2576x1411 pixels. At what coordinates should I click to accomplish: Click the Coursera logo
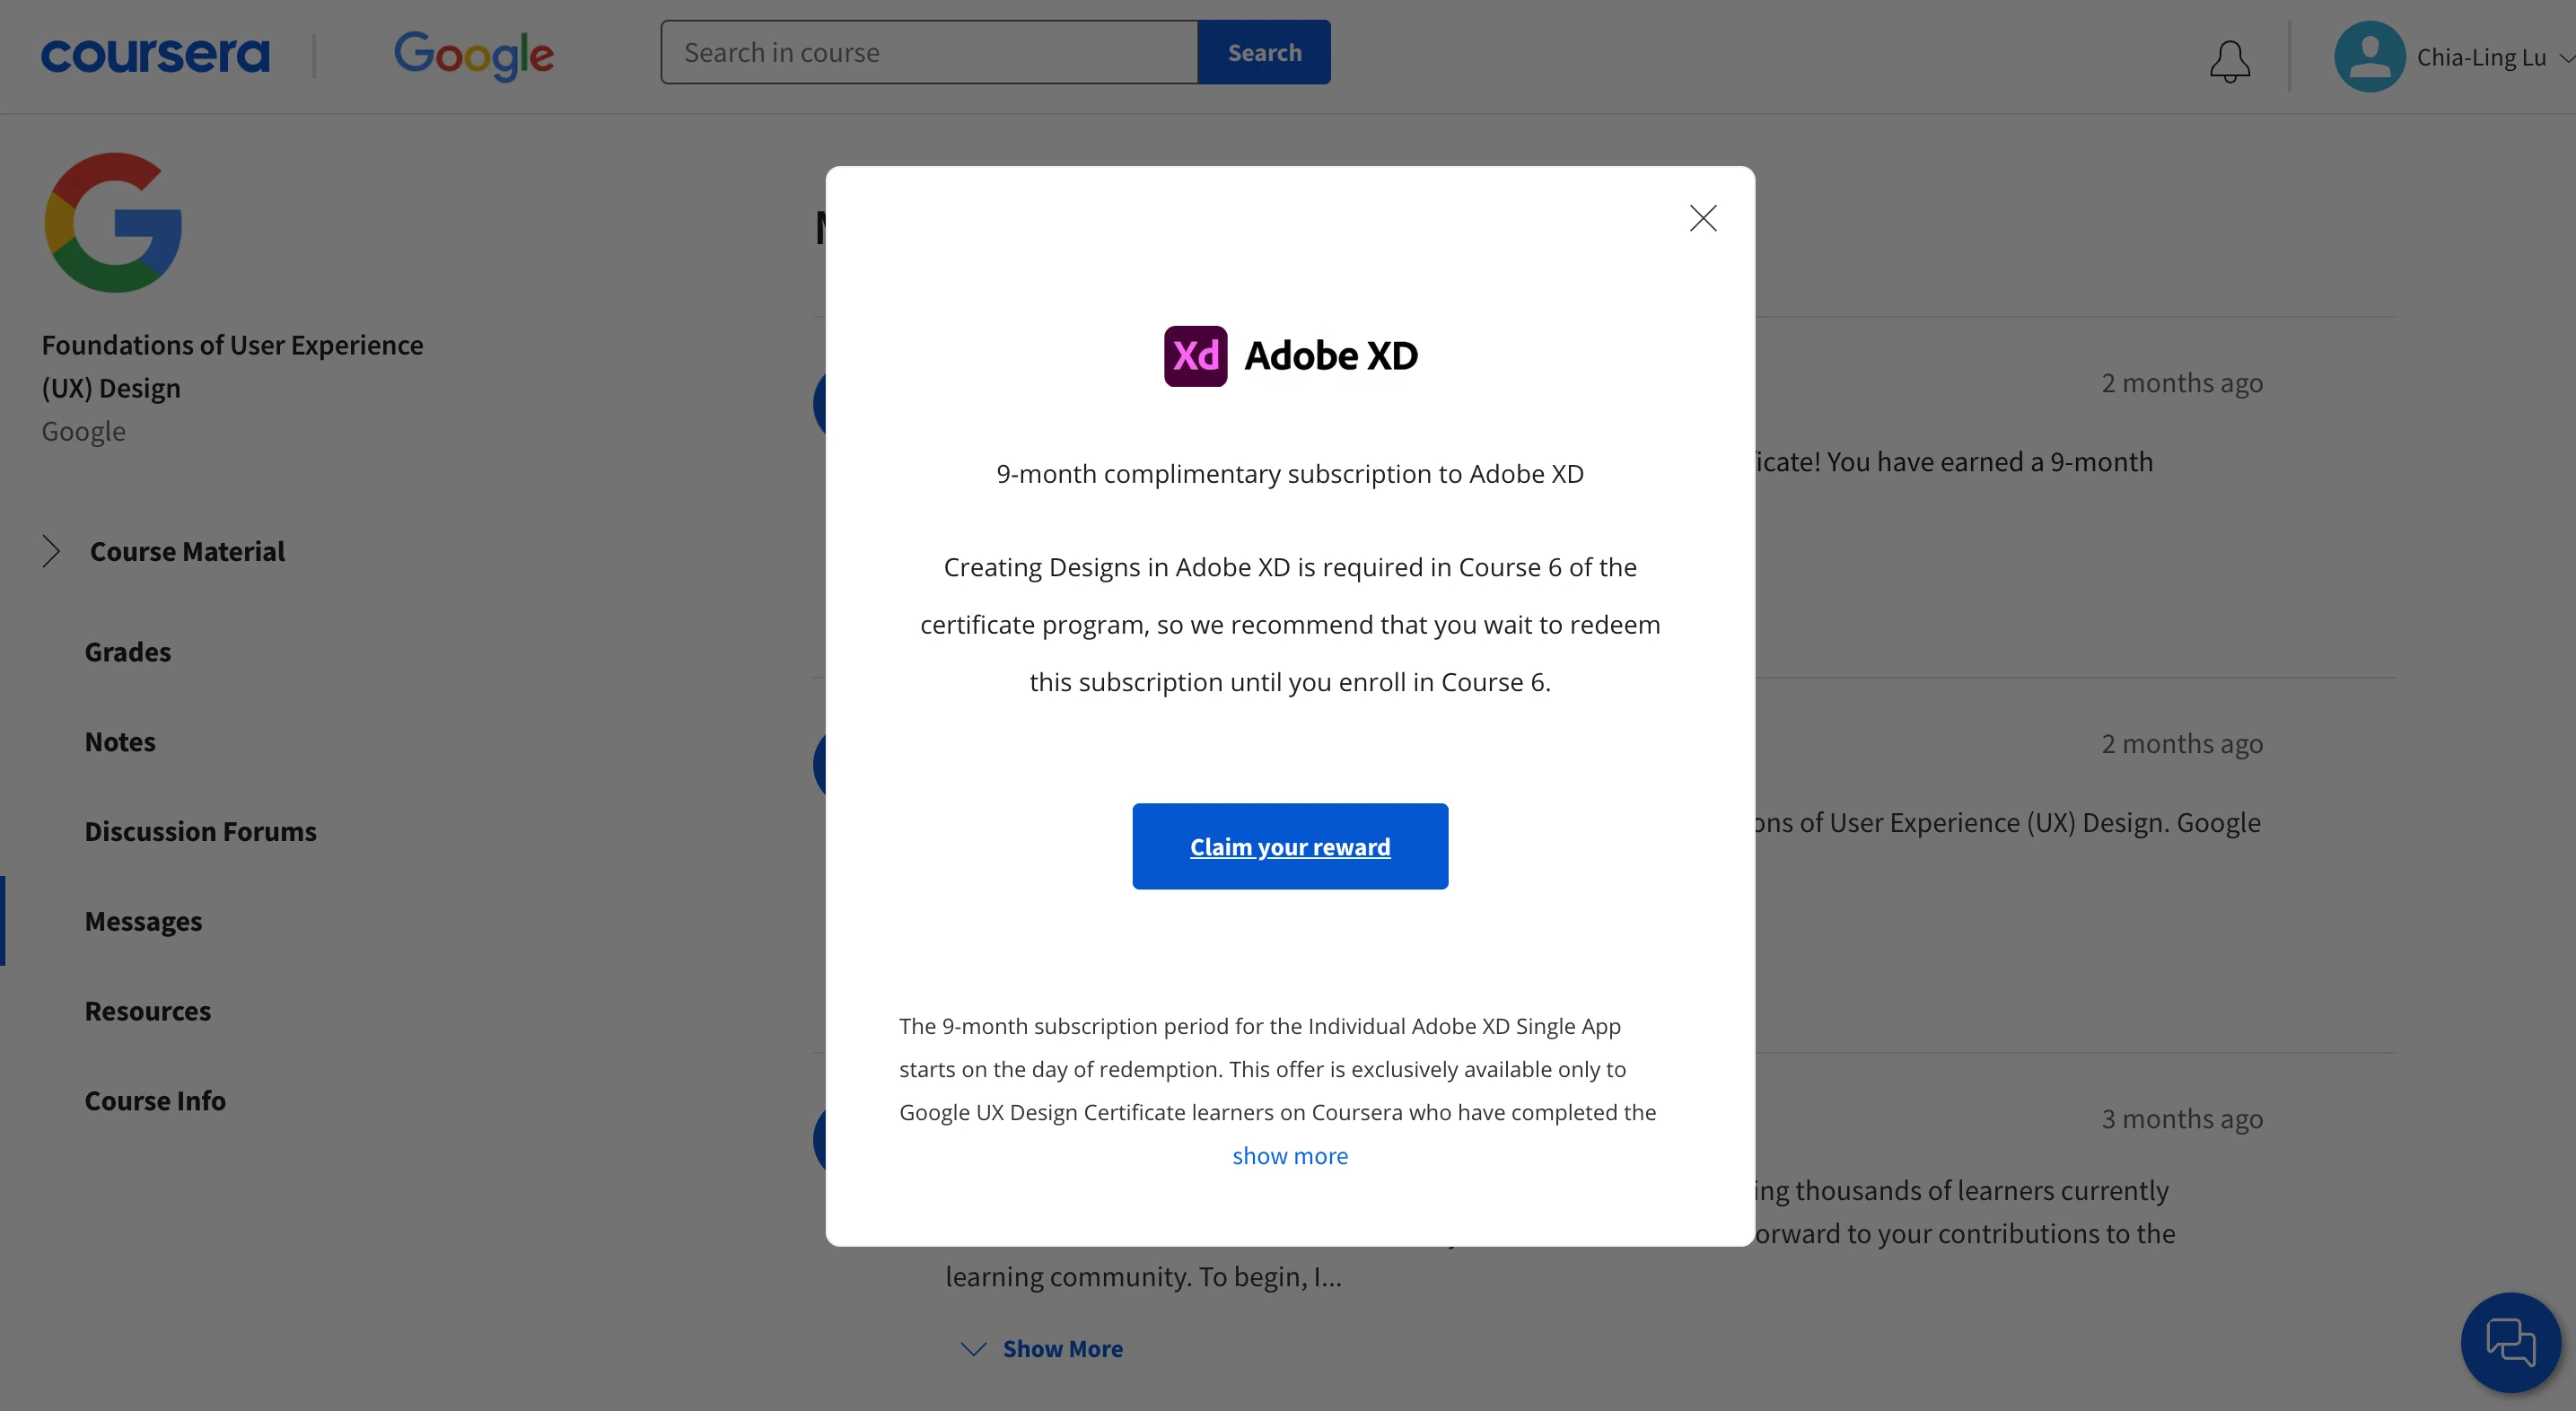155,55
